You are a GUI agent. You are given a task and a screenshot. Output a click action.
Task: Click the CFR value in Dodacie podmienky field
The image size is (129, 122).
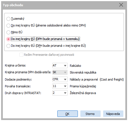point(55,79)
